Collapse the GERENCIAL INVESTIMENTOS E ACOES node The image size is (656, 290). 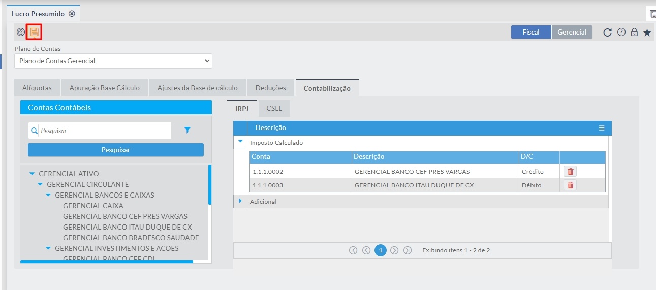coord(49,248)
